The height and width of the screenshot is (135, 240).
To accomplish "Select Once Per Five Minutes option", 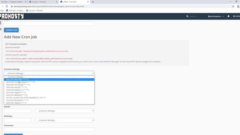I will (x=49, y=82).
